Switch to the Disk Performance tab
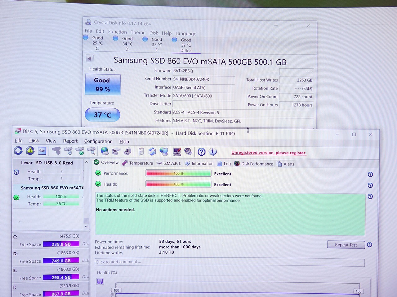This screenshot has width=397, height=297. (254, 164)
